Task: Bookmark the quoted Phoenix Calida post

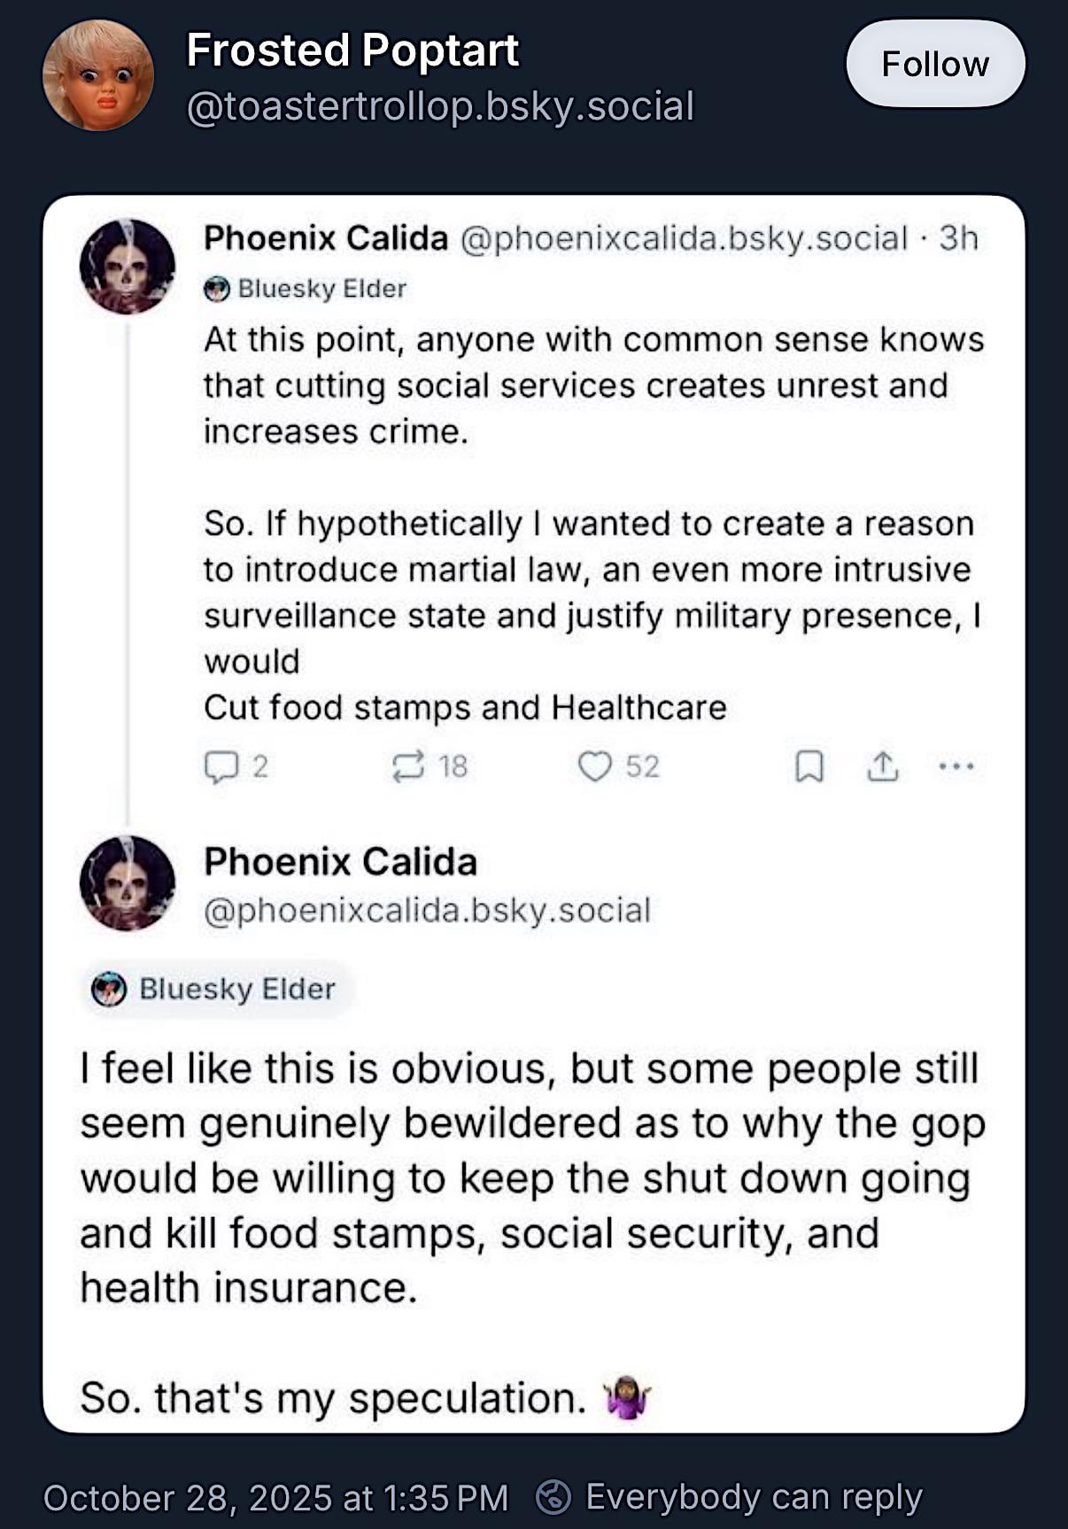Action: coord(809,766)
